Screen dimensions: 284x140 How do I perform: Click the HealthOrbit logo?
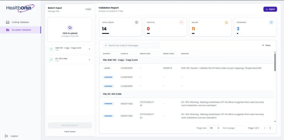click(20, 8)
